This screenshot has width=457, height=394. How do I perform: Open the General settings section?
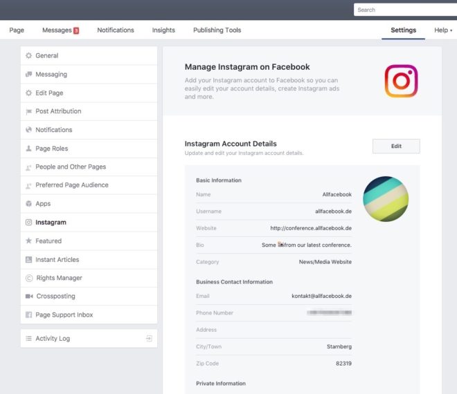[89, 55]
